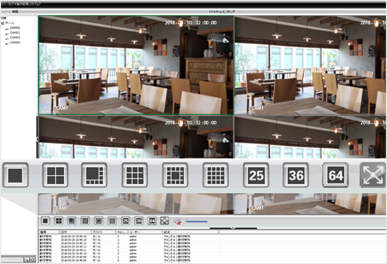
Task: Collapse the ホール device tree node
Action: click(x=3, y=23)
